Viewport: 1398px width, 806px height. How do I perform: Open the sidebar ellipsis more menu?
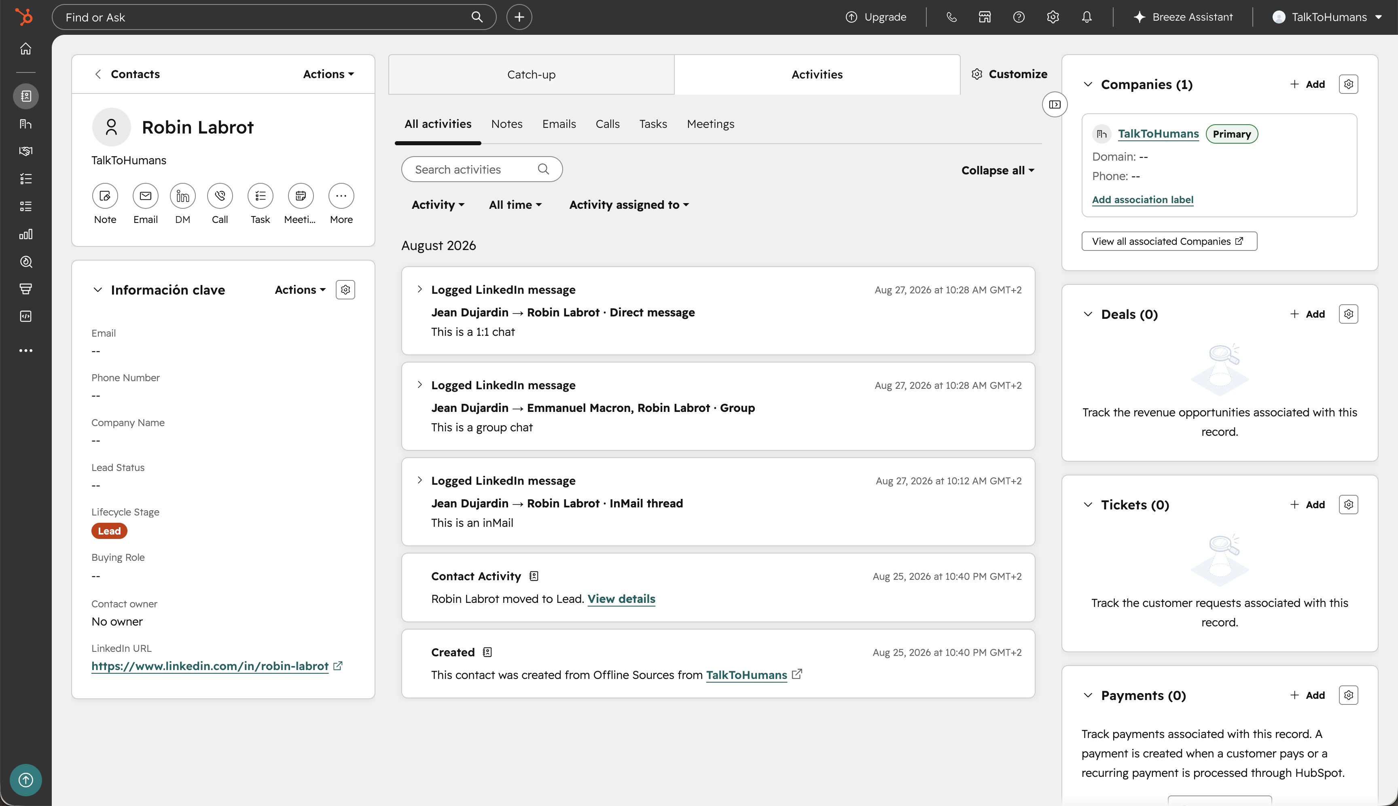click(x=25, y=350)
